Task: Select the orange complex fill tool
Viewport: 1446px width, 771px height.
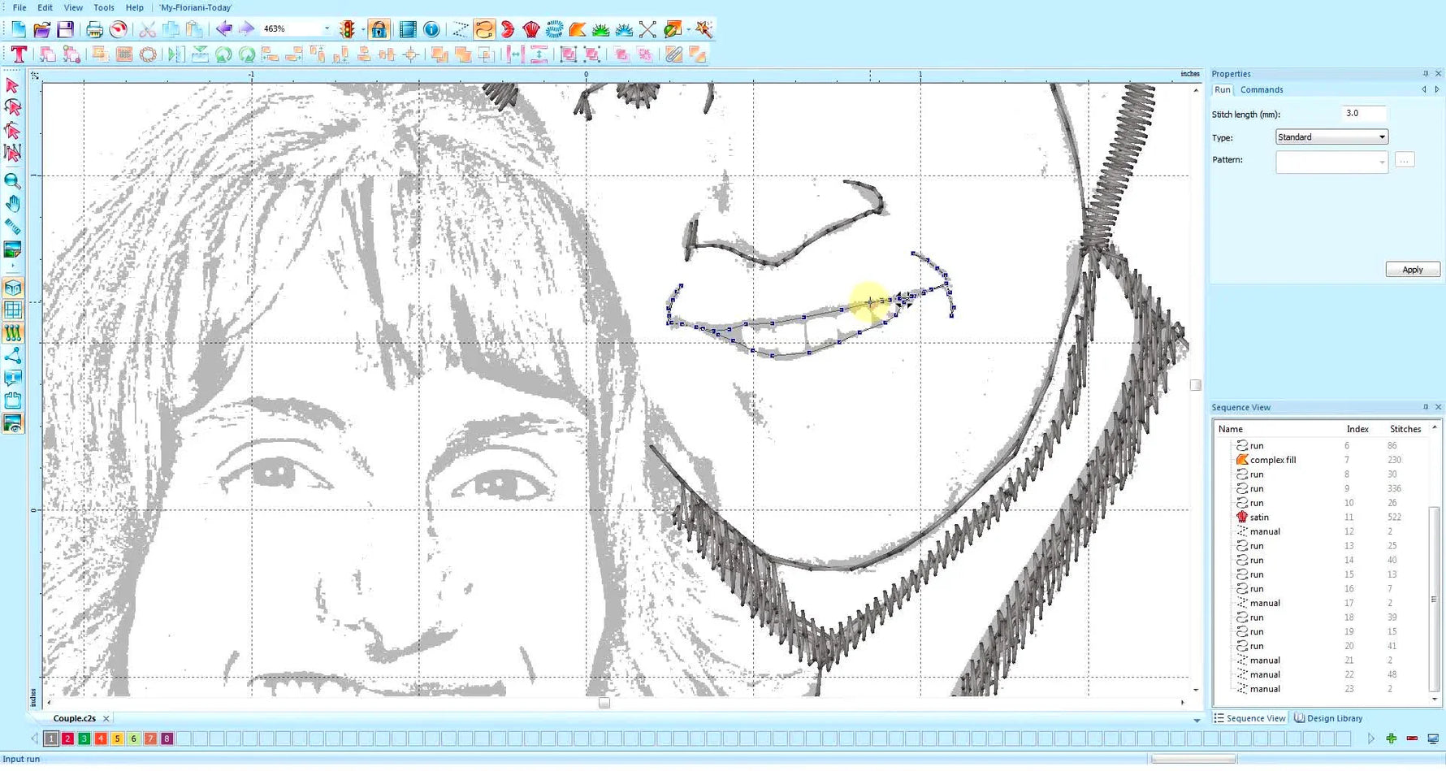Action: 578,30
